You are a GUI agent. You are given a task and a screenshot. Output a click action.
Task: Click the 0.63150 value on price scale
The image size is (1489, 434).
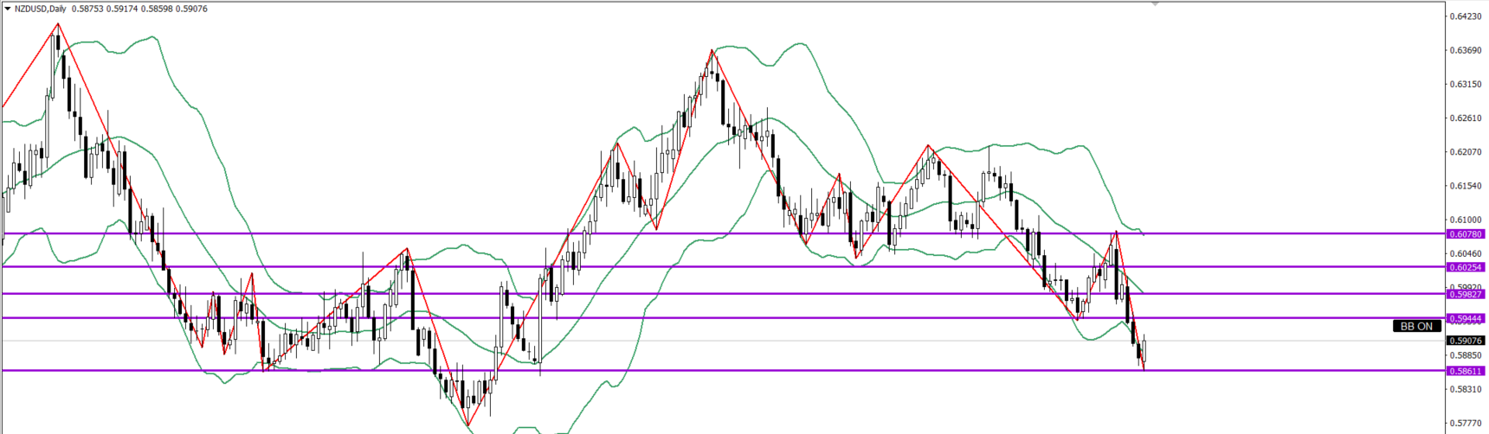pos(1465,85)
